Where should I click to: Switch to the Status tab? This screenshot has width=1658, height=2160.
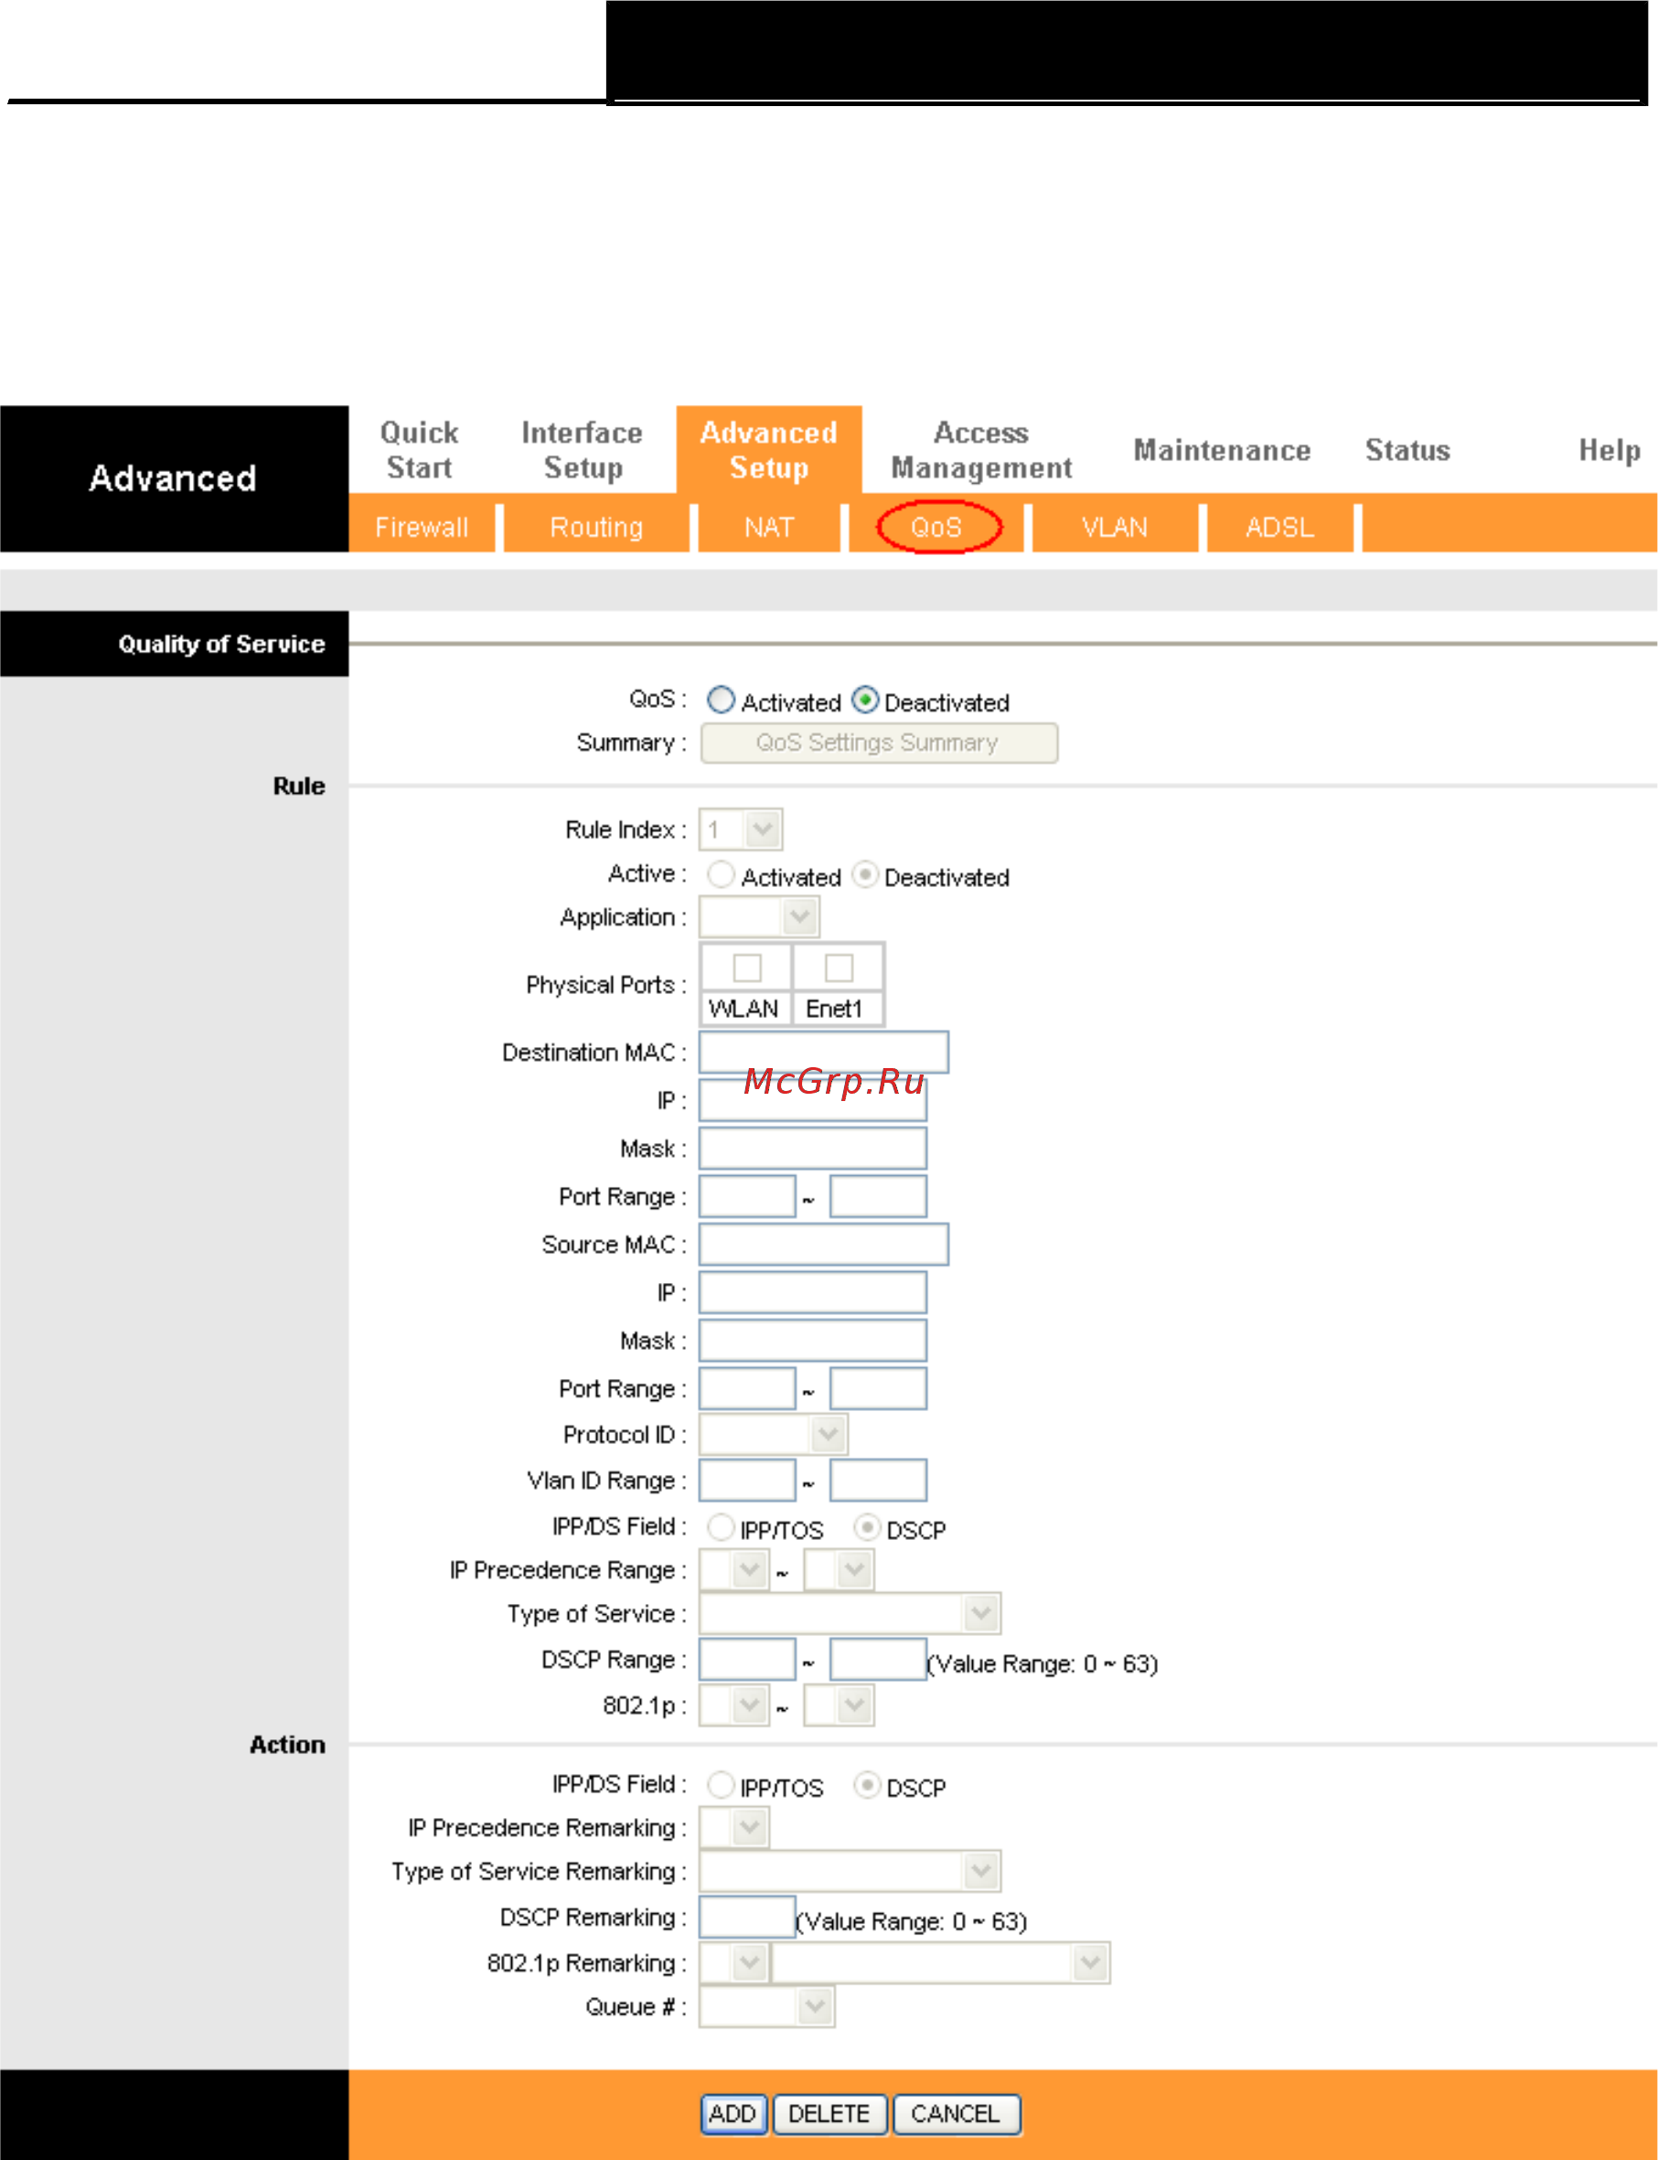[x=1407, y=450]
